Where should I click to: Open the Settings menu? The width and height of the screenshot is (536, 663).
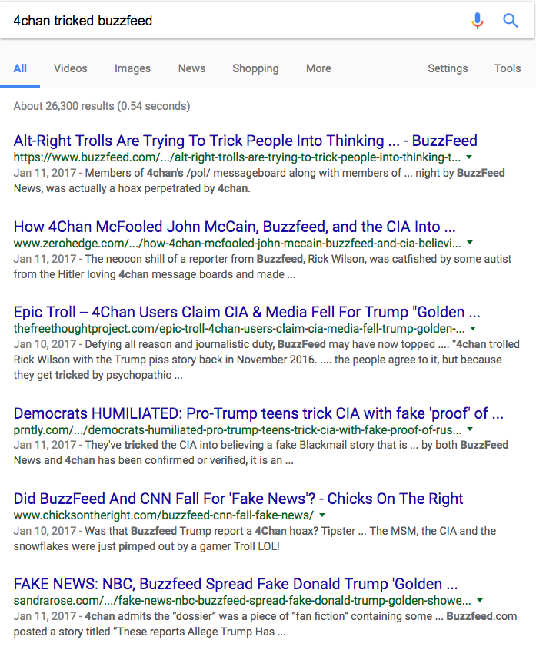coord(448,68)
